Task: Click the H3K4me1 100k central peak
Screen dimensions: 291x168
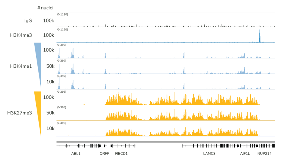Action: [184, 55]
